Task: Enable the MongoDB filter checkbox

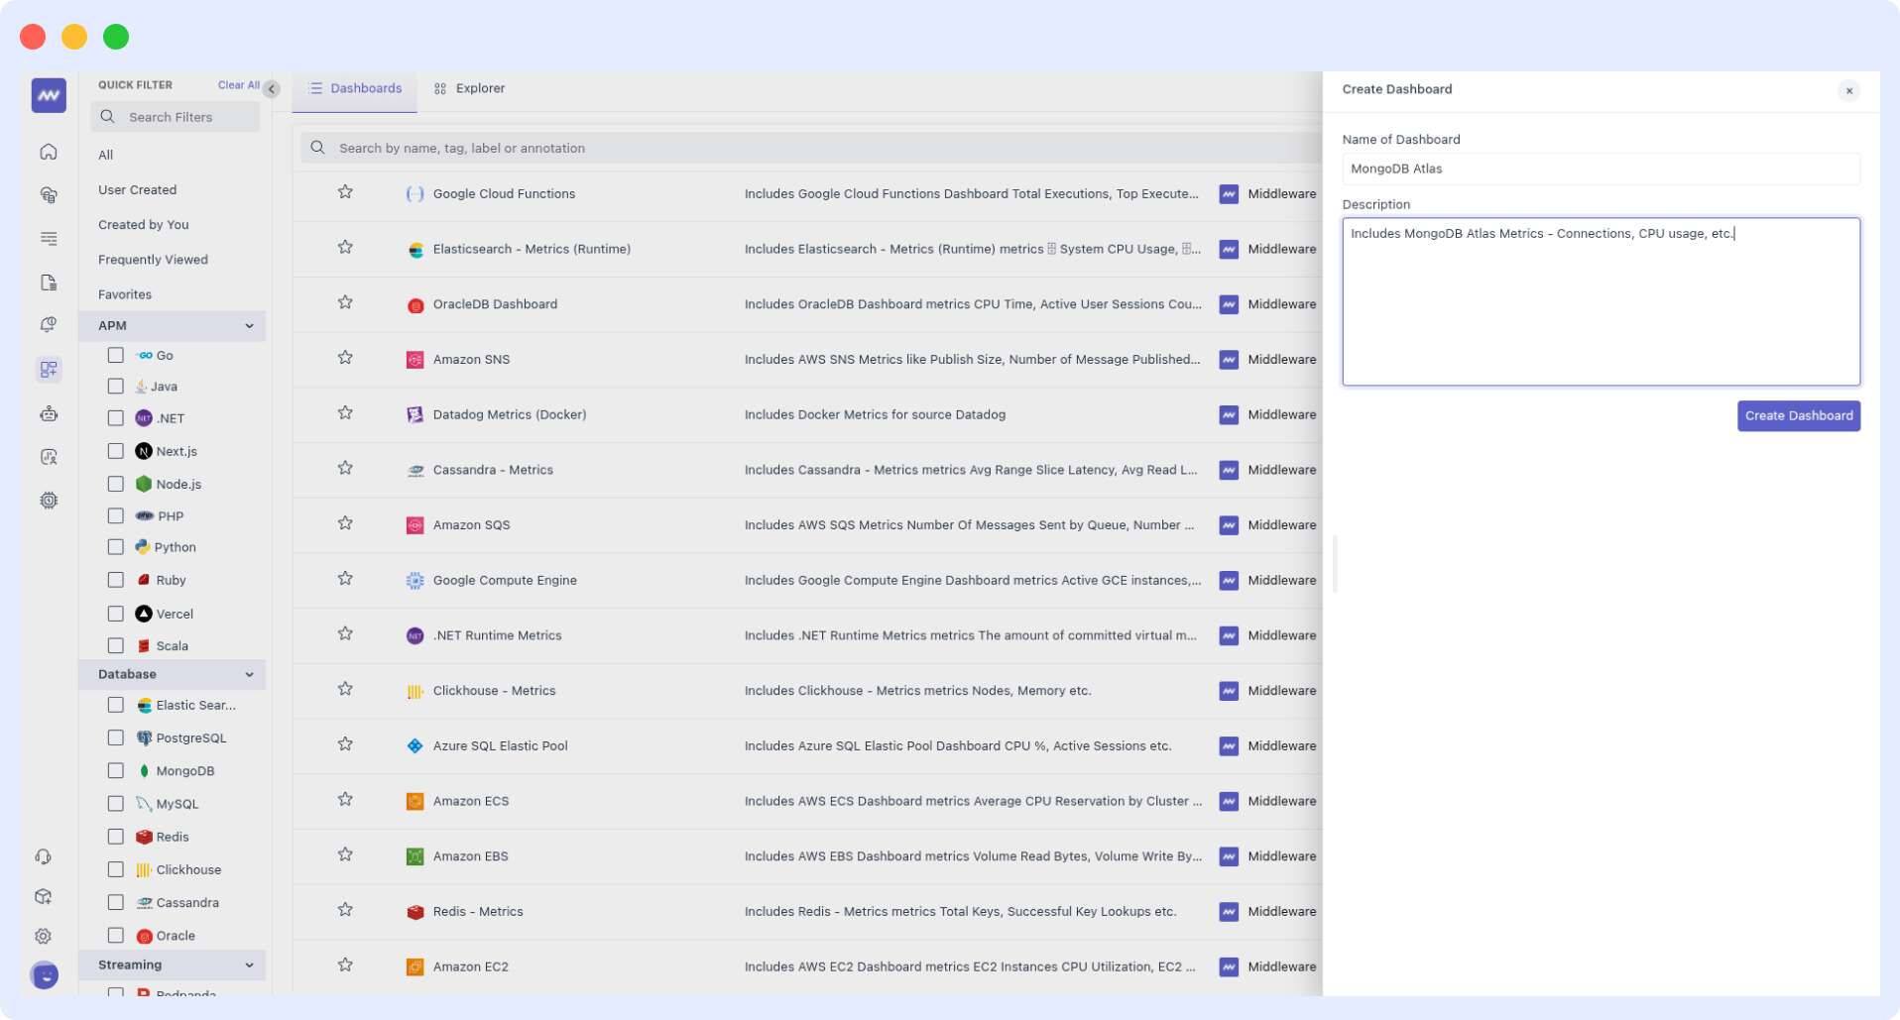Action: pos(116,770)
